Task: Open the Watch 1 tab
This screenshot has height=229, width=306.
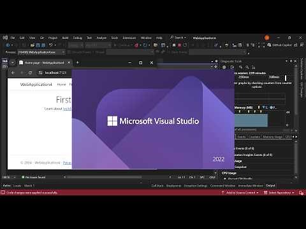Action: click(29, 186)
